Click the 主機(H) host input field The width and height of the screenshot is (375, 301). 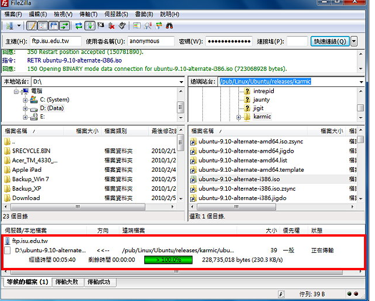(x=55, y=41)
